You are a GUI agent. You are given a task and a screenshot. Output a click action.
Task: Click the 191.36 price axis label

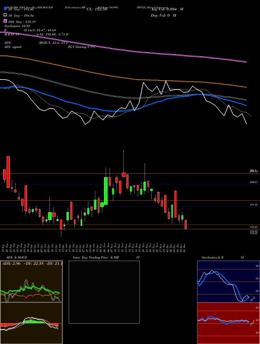[253, 205]
